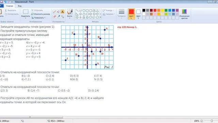Choose the Curve shape
Viewport: 218px width, 123px height.
(80, 11)
